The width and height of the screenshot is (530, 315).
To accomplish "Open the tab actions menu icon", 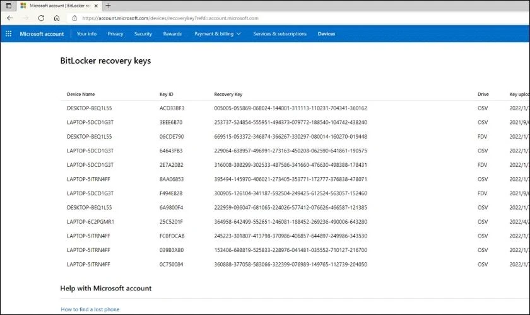I will click(x=8, y=6).
